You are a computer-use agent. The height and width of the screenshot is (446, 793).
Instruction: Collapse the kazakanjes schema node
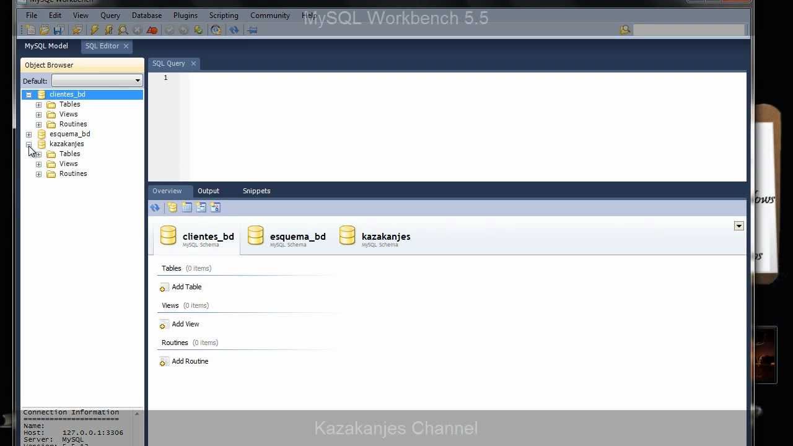tap(28, 144)
